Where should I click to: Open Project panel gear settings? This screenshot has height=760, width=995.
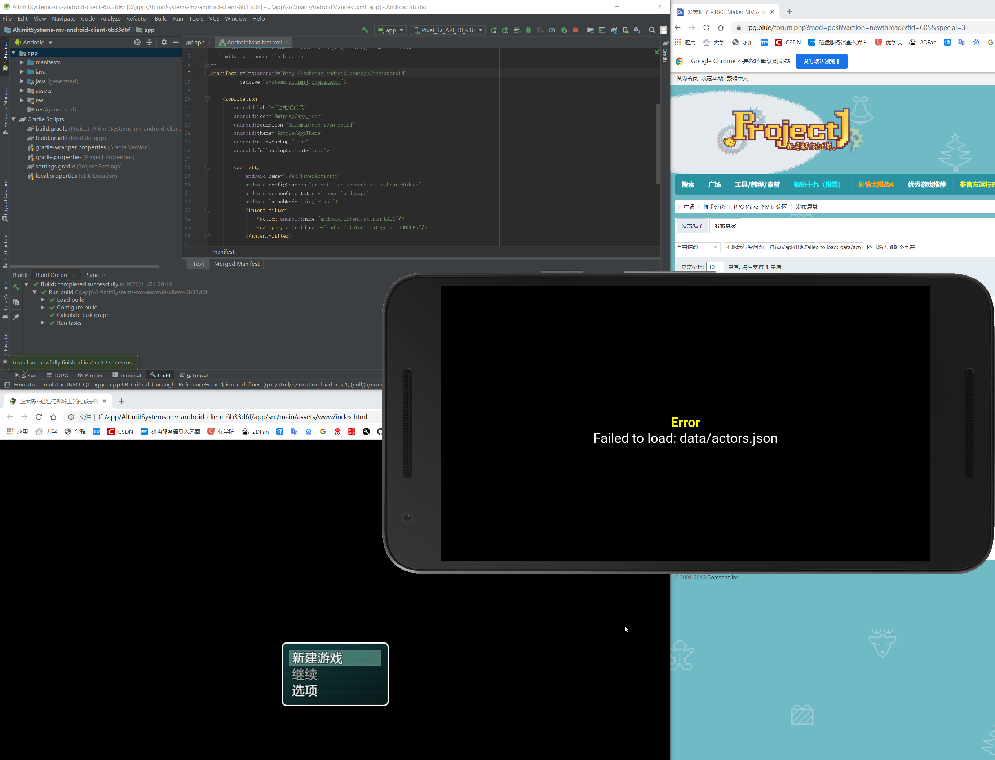tap(164, 42)
